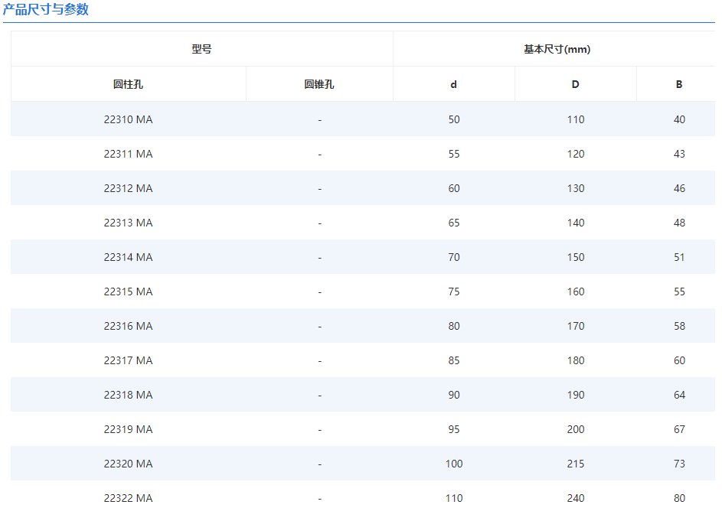The height and width of the screenshot is (508, 722).
Task: Select model 22310 MA cell
Action: [128, 119]
